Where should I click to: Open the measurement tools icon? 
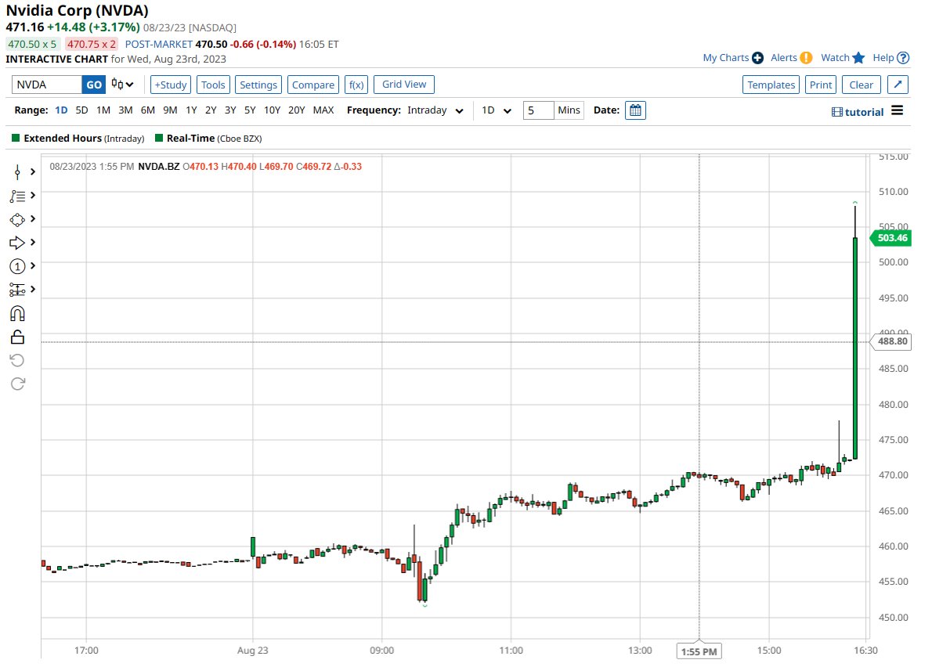(x=17, y=290)
